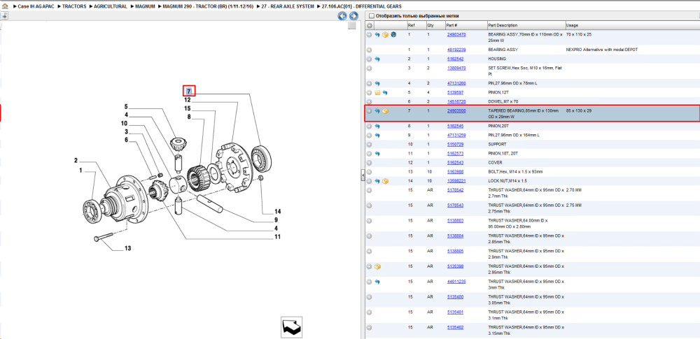Open part number link 5162542

pos(456,59)
